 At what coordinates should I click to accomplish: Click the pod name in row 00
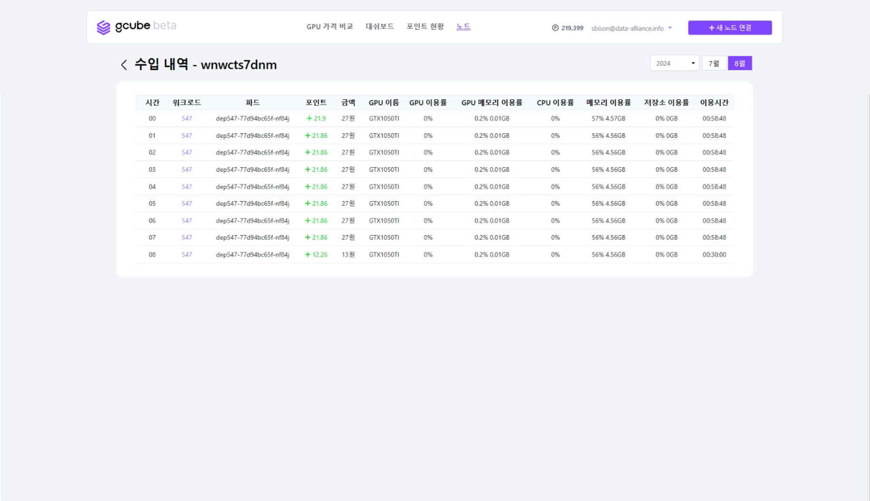[x=252, y=118]
